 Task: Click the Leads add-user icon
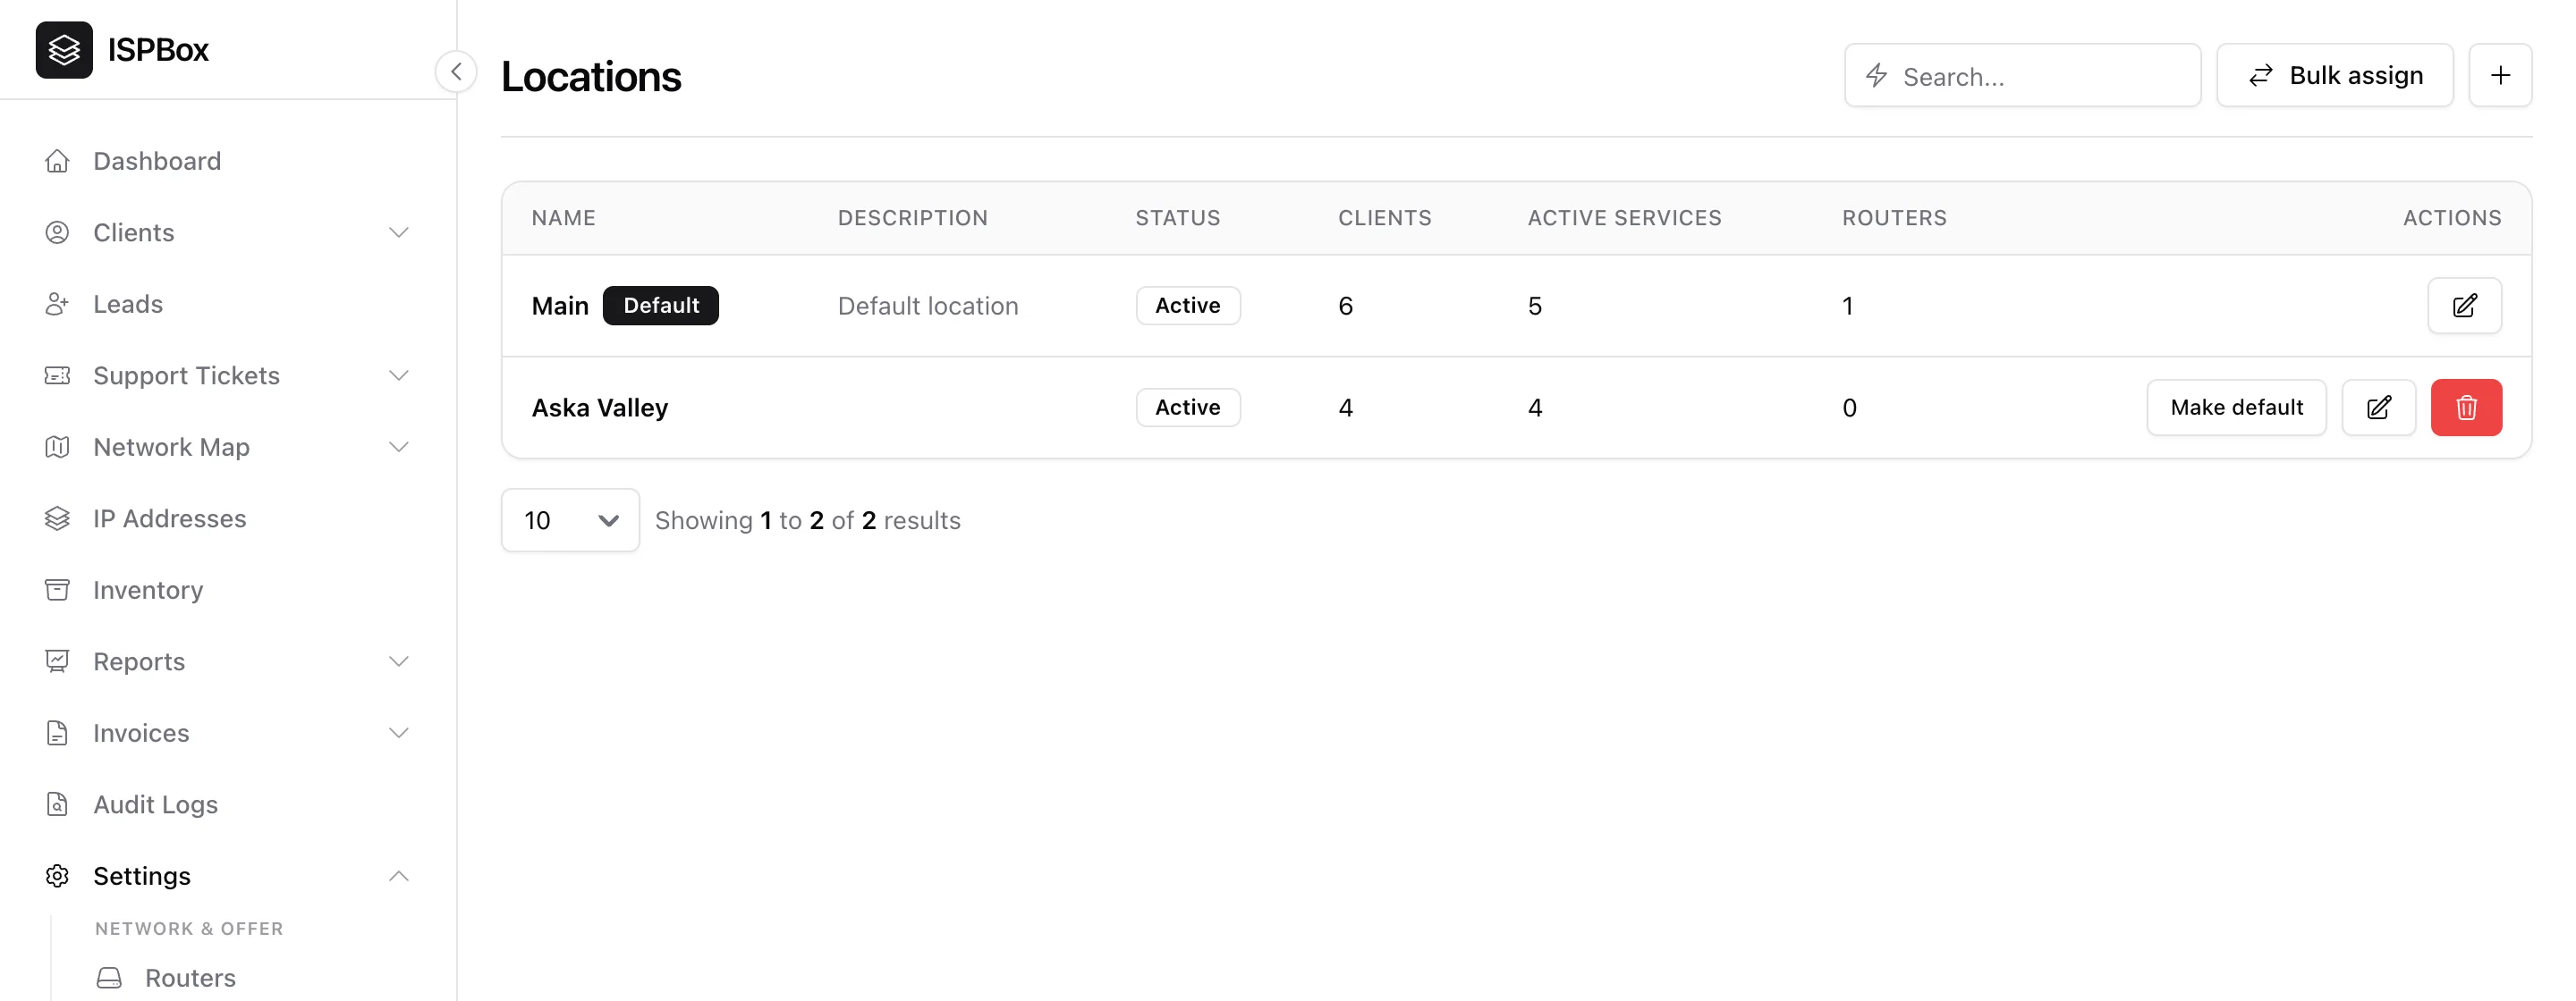57,304
